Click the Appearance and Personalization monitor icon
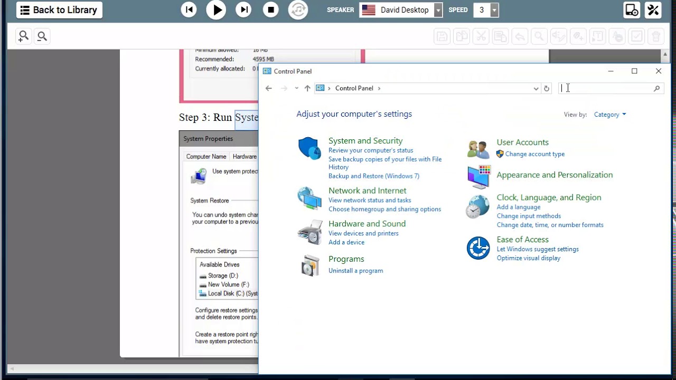This screenshot has width=676, height=380. (479, 177)
